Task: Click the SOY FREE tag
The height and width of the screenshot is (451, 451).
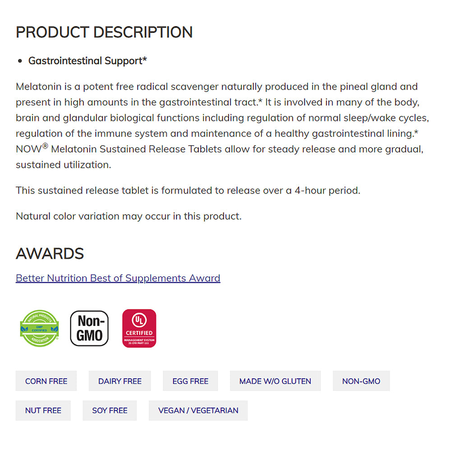Action: 110,410
